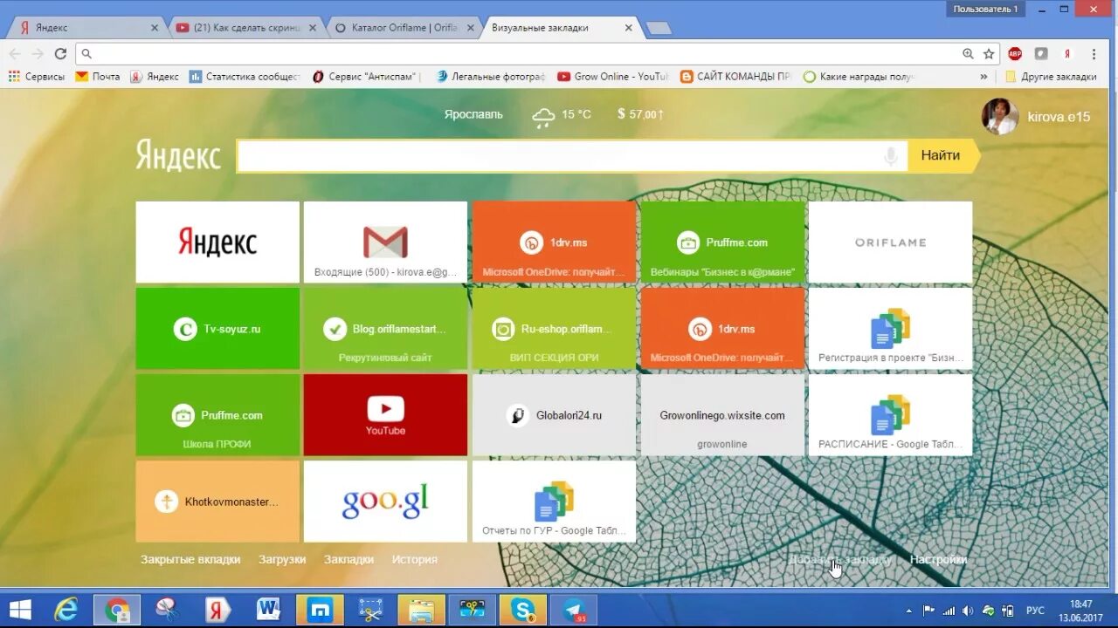The height and width of the screenshot is (628, 1118).
Task: Click the Ярославль city label
Action: tap(473, 114)
